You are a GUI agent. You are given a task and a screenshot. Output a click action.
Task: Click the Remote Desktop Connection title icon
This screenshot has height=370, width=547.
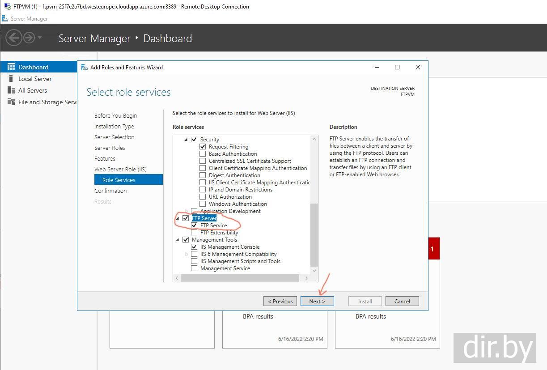coord(6,7)
